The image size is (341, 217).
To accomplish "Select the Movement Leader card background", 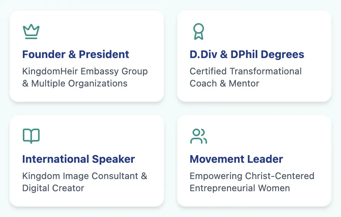I will (254, 160).
